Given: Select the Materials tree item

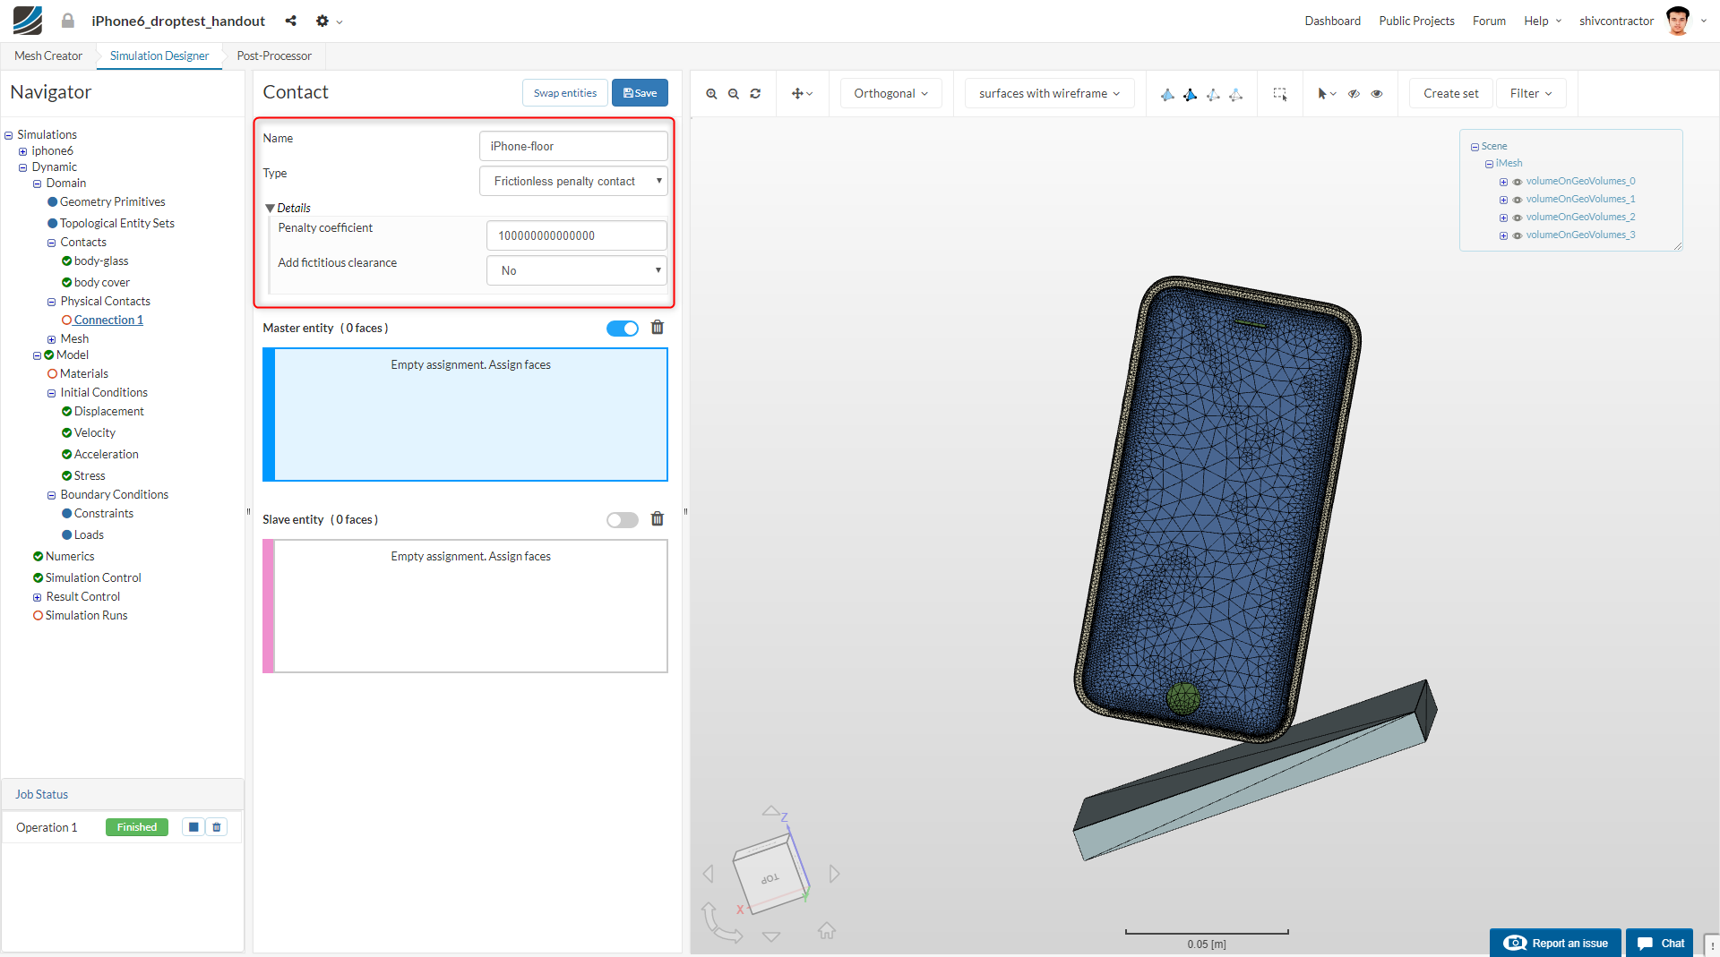Looking at the screenshot, I should tap(84, 374).
